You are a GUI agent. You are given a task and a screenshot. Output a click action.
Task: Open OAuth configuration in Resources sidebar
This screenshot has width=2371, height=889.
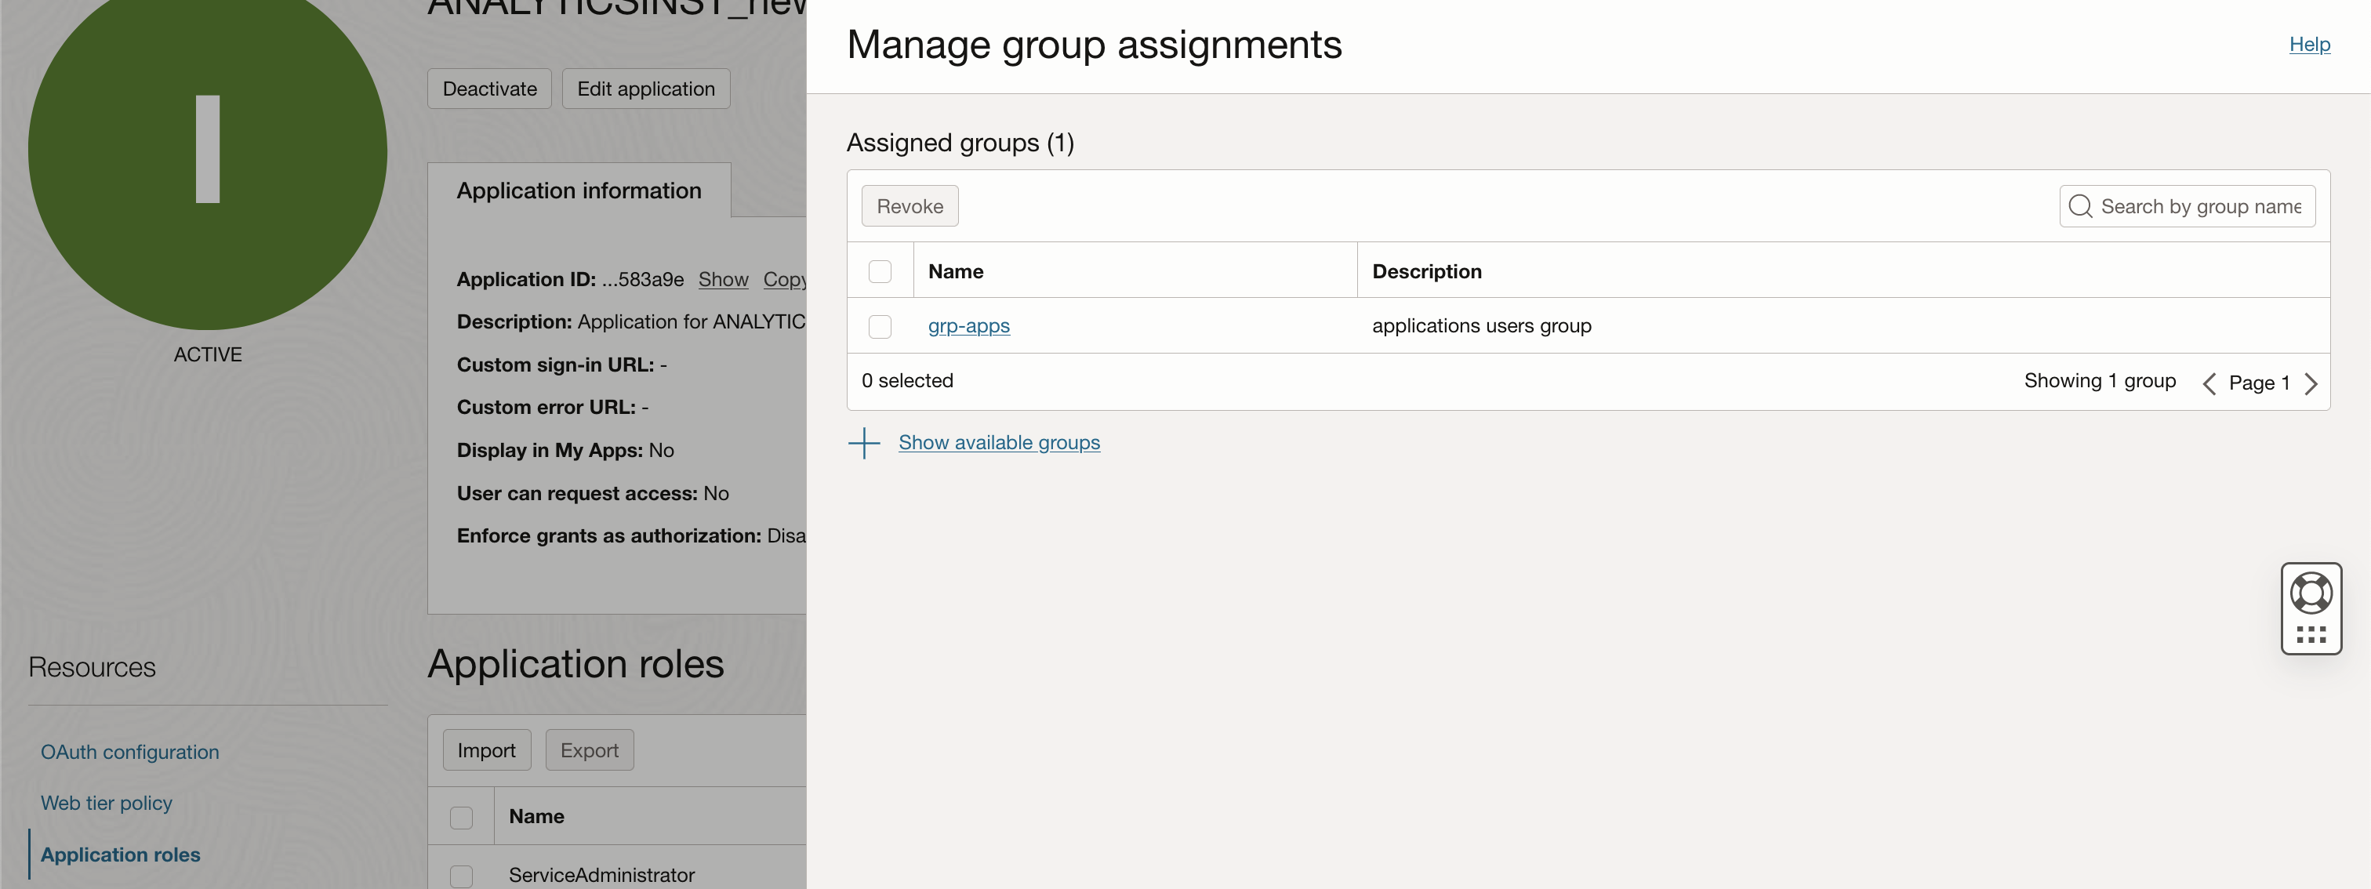click(x=129, y=751)
